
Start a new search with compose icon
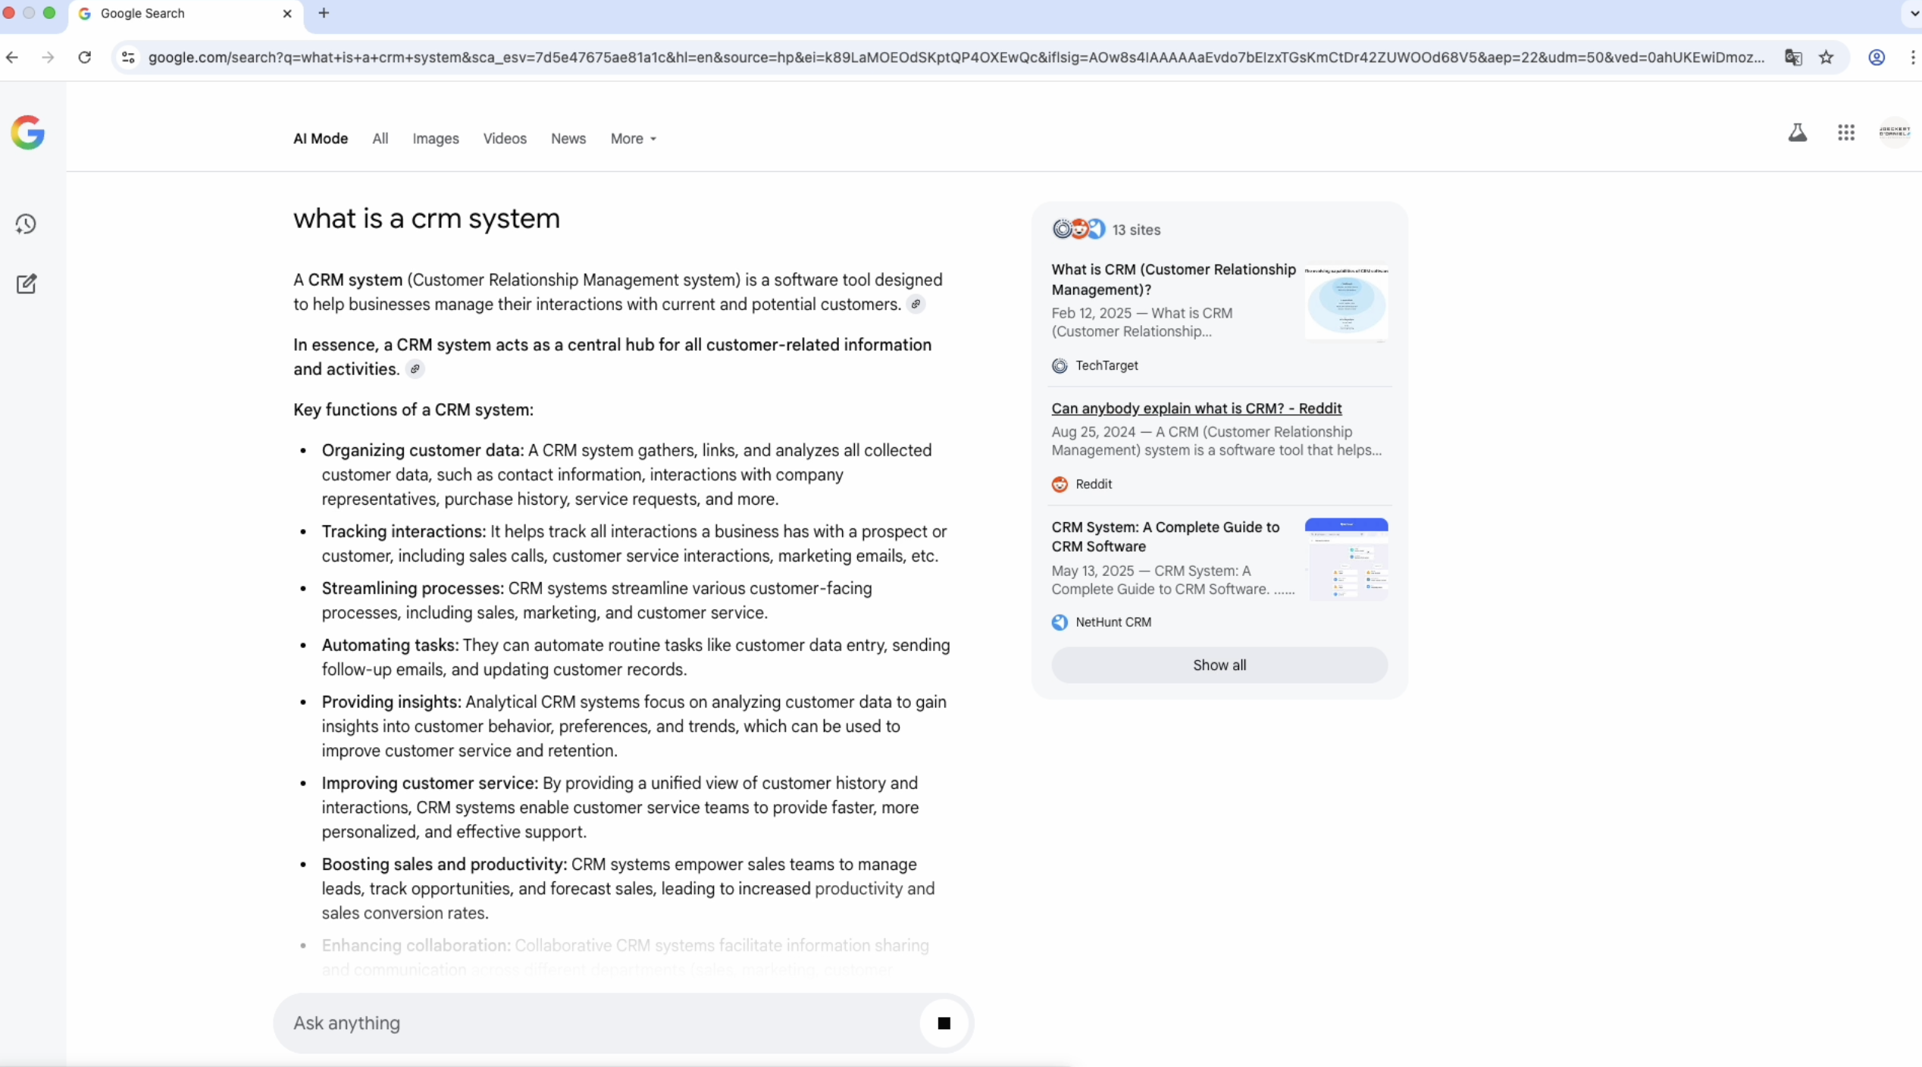point(27,284)
